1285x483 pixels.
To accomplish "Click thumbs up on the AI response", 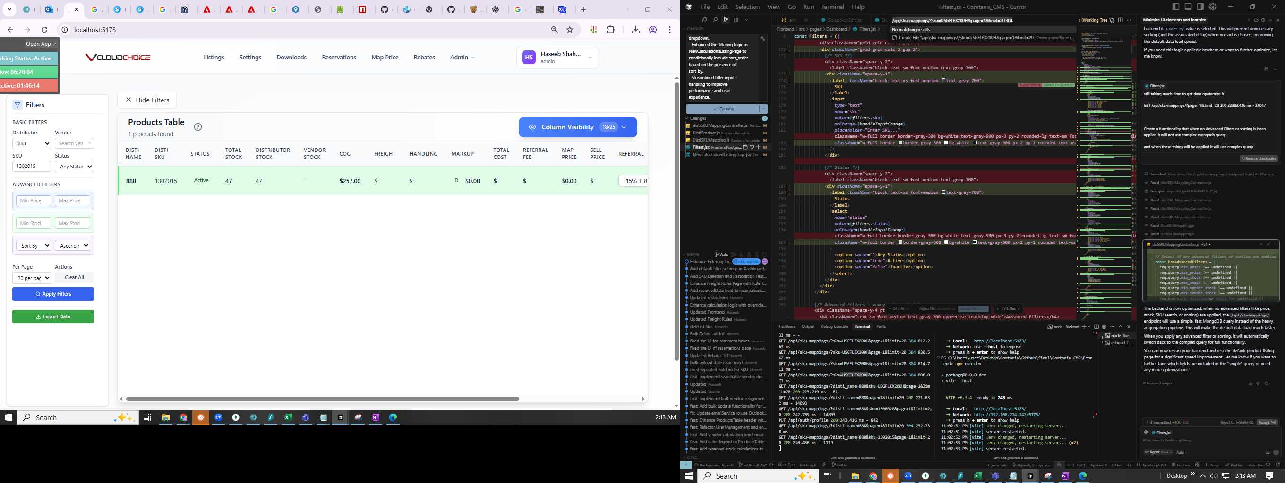I will [1250, 383].
